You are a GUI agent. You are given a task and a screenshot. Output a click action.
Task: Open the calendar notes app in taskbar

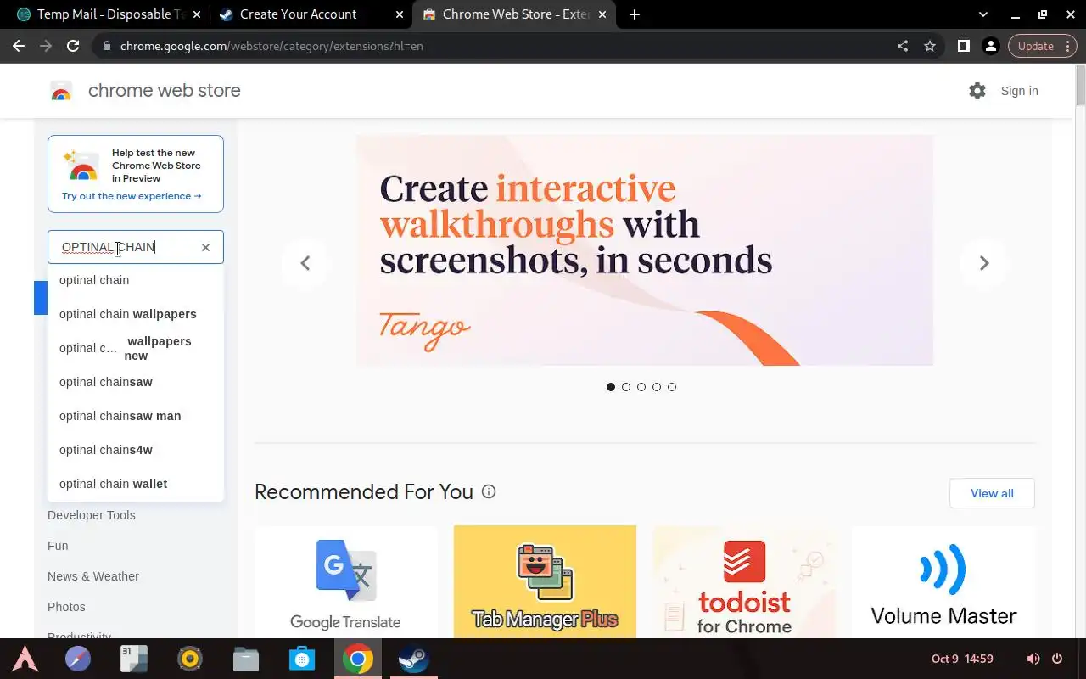click(x=134, y=659)
